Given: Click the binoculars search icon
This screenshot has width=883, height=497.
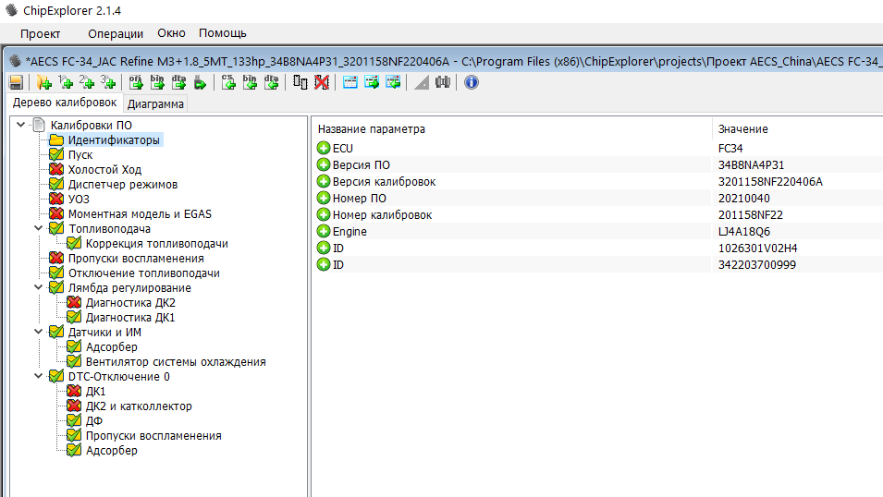Looking at the screenshot, I should 443,82.
